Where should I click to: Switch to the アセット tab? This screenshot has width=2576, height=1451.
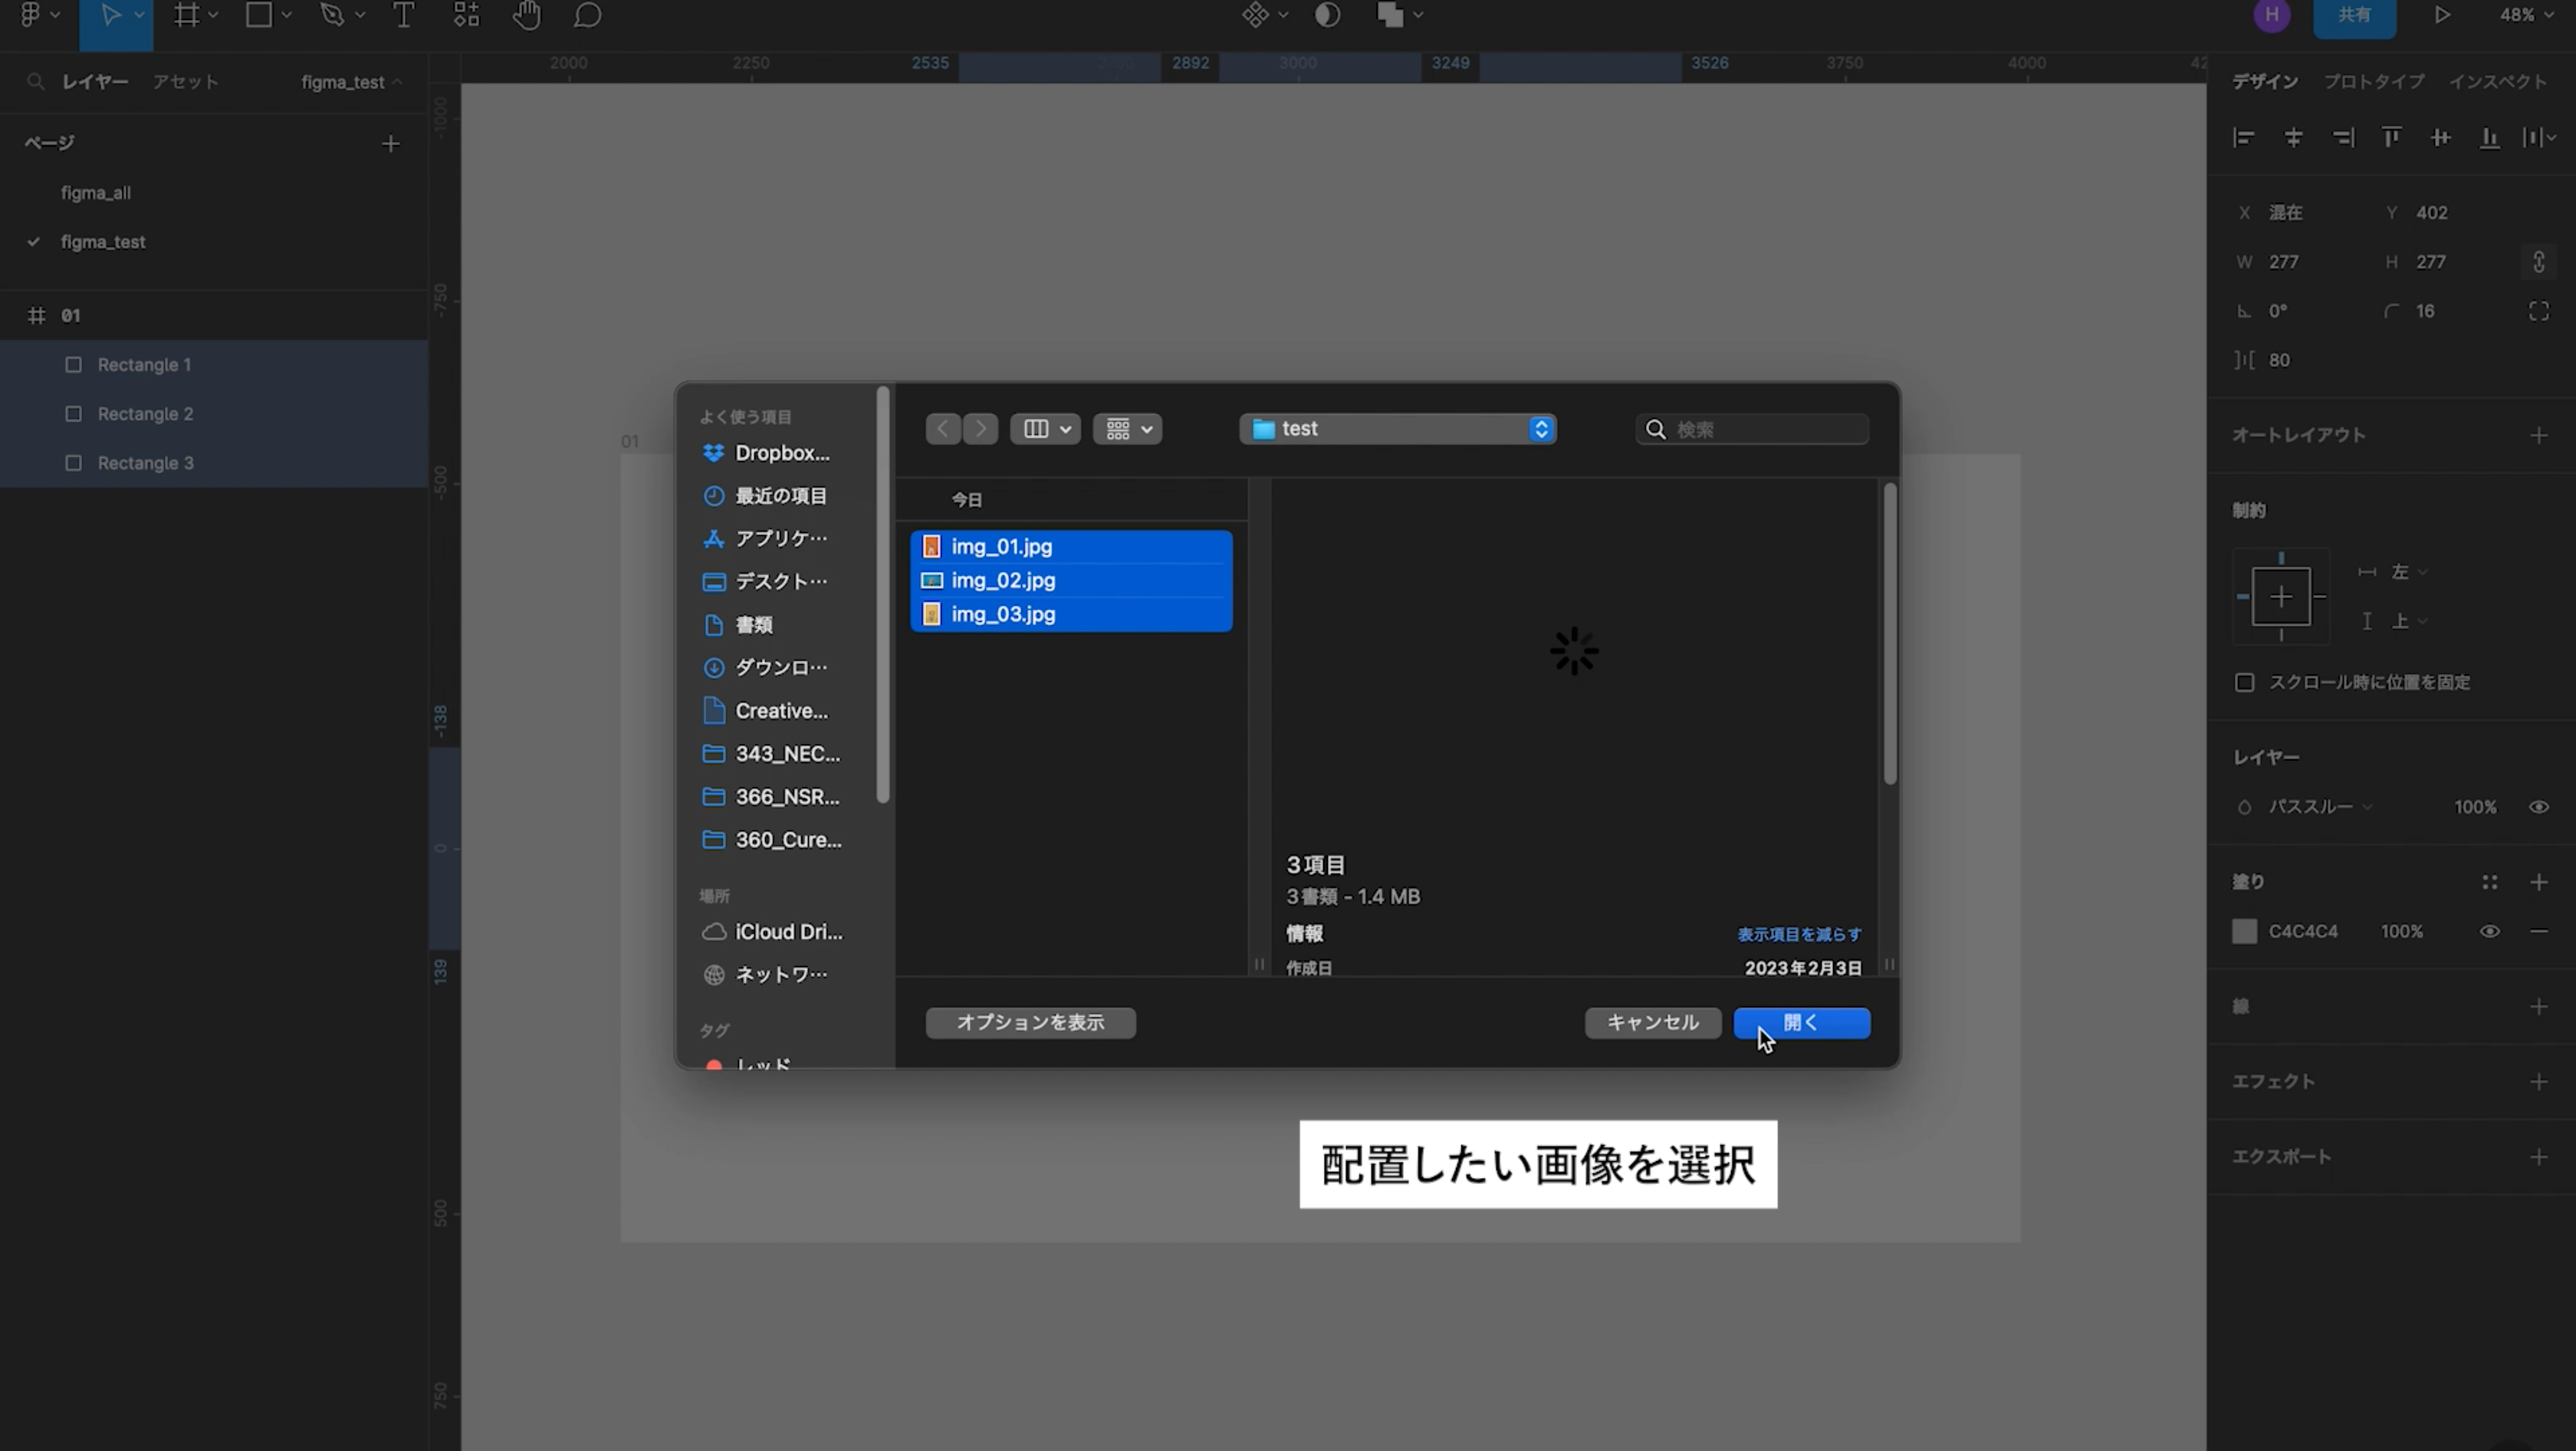185,82
